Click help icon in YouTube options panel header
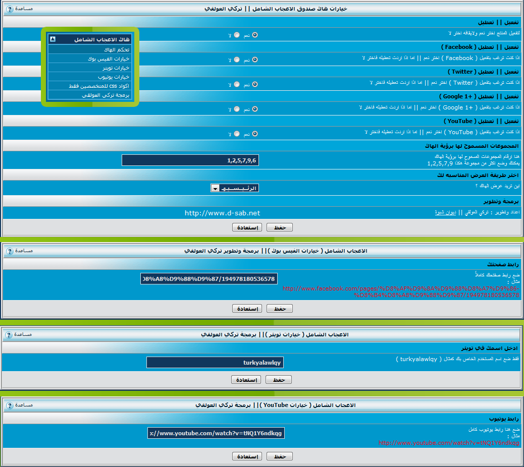This screenshot has height=467, width=524. [10, 405]
